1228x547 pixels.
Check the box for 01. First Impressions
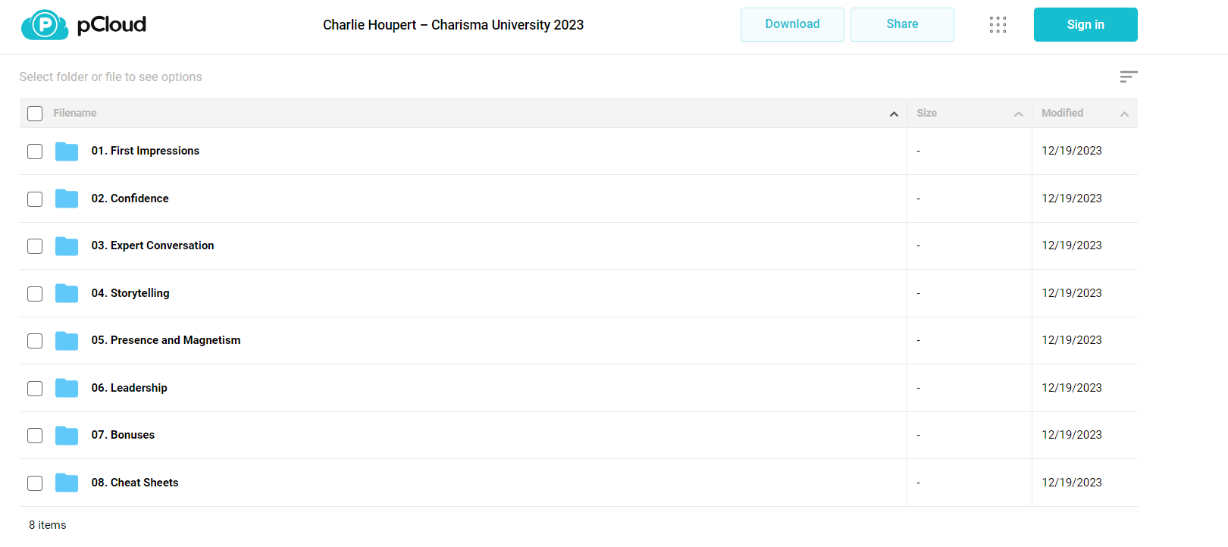[x=35, y=152]
